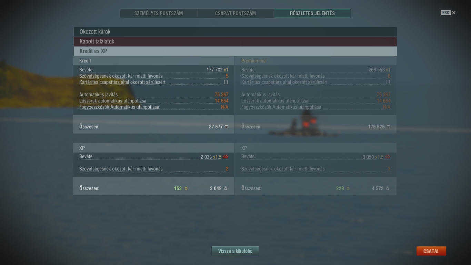The height and width of the screenshot is (265, 471).
Task: Click the Lőszerek automatikus utánpótlása value 14 664
Action: tap(222, 101)
